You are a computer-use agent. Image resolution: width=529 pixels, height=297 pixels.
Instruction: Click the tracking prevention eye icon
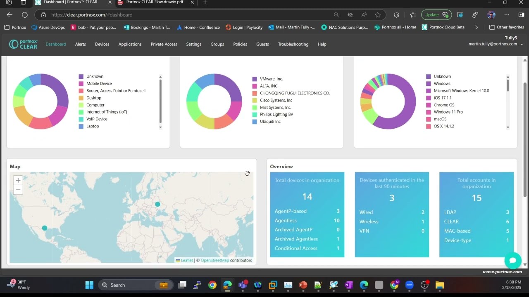(350, 15)
